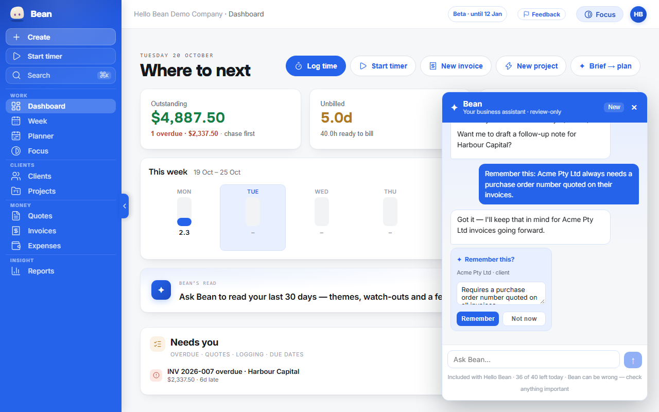Open the HB user avatar menu
The width and height of the screenshot is (659, 412).
[638, 14]
